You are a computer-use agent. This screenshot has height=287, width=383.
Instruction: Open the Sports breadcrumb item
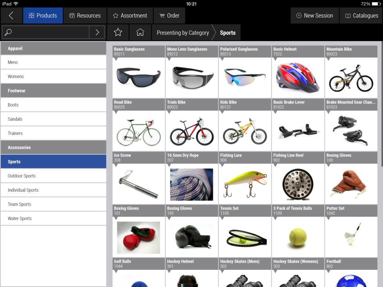[x=227, y=33]
